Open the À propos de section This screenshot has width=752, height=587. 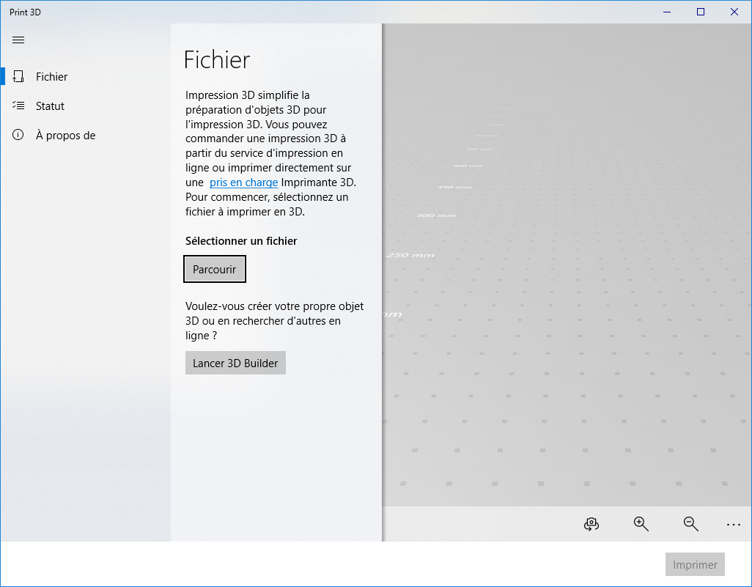point(66,136)
